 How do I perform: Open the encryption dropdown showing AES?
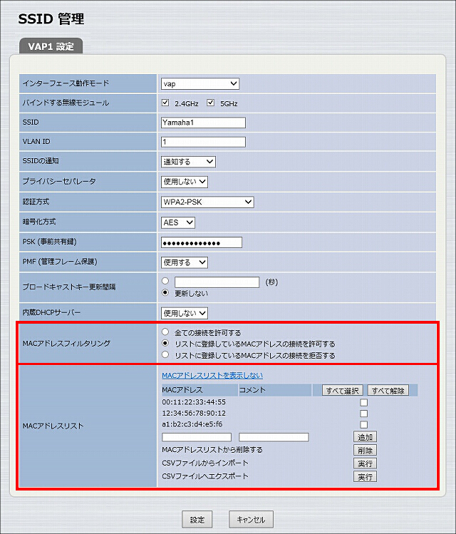pyautogui.click(x=178, y=222)
